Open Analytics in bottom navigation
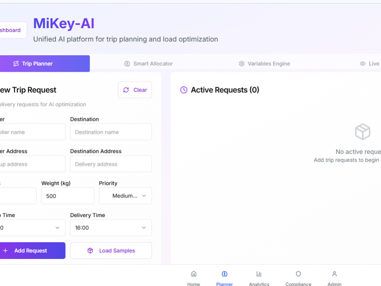381x286 pixels. coord(259,278)
